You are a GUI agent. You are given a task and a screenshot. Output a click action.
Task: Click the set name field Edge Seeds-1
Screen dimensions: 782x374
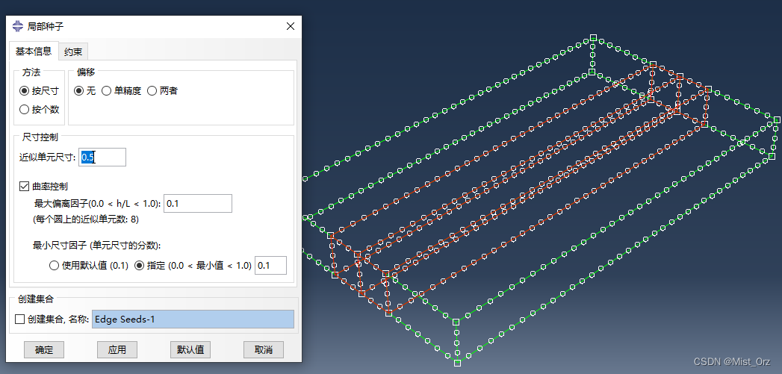[193, 320]
